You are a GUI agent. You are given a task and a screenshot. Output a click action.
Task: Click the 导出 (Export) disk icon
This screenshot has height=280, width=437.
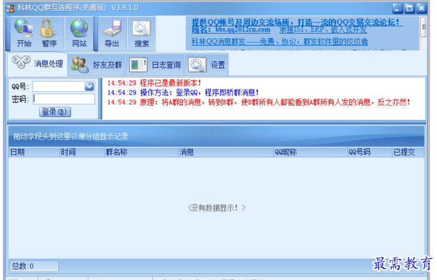click(112, 33)
